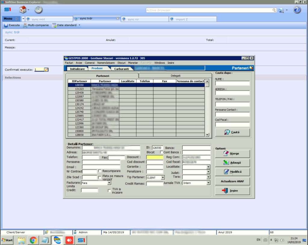This screenshot has height=245, width=308.
Task: Toggle the Blocat checkbox
Action: pyautogui.click(x=162, y=152)
